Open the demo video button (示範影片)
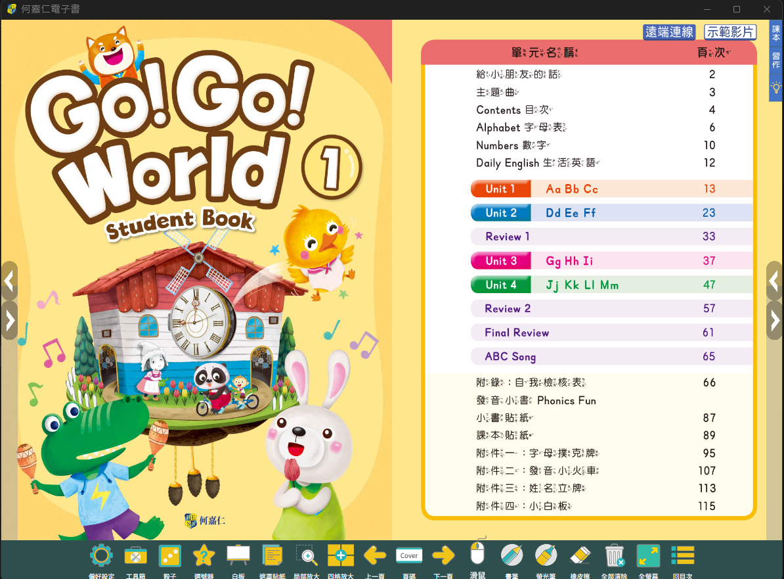This screenshot has width=784, height=579. pos(730,32)
